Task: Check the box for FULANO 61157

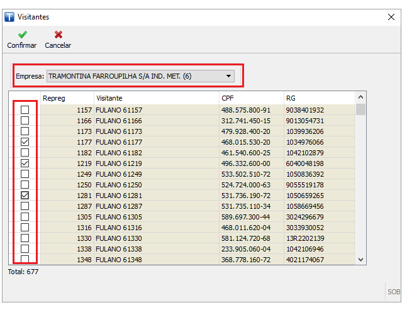Action: tap(25, 110)
